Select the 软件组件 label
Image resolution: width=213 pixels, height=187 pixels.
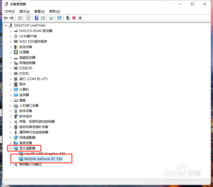(x=26, y=116)
